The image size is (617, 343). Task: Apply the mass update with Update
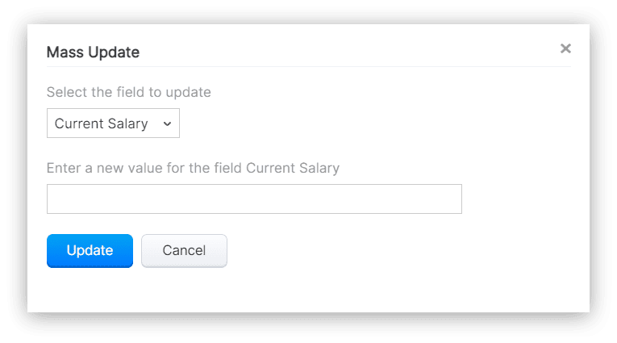pyautogui.click(x=90, y=250)
